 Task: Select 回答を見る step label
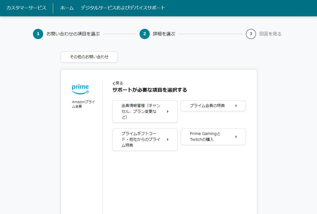coord(270,34)
